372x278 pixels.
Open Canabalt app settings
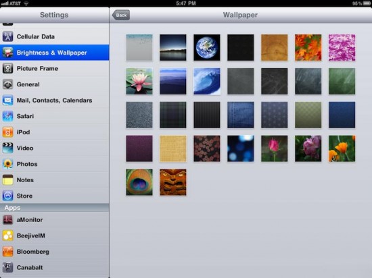[x=55, y=268]
